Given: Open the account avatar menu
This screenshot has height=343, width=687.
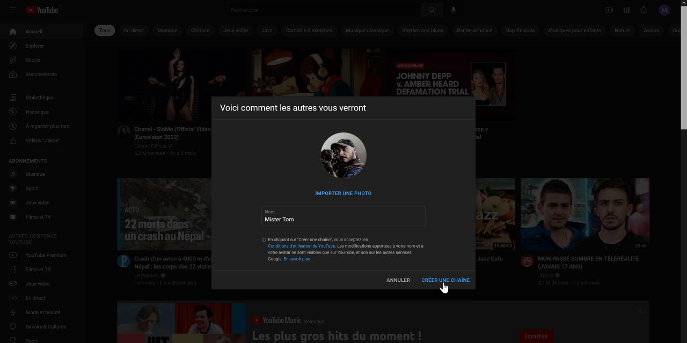Looking at the screenshot, I should point(664,10).
